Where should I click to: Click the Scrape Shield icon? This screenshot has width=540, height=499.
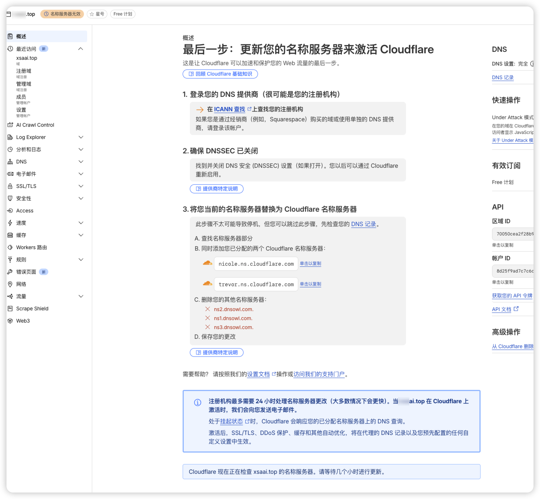tap(10, 309)
